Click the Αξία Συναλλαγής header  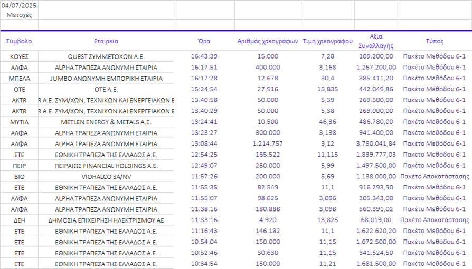pyautogui.click(x=375, y=41)
